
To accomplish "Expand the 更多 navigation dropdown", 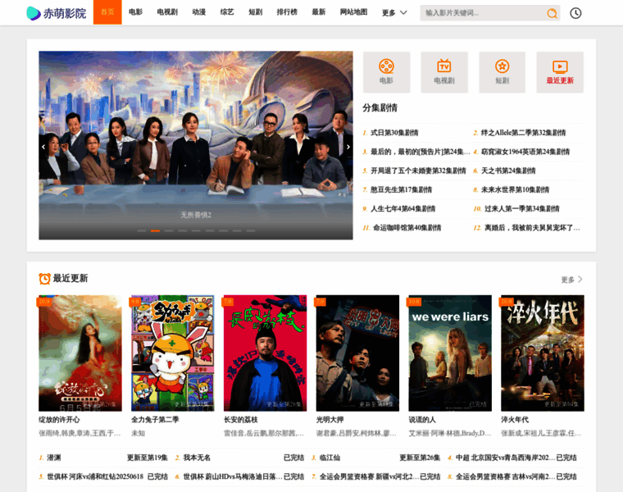I will (x=394, y=13).
